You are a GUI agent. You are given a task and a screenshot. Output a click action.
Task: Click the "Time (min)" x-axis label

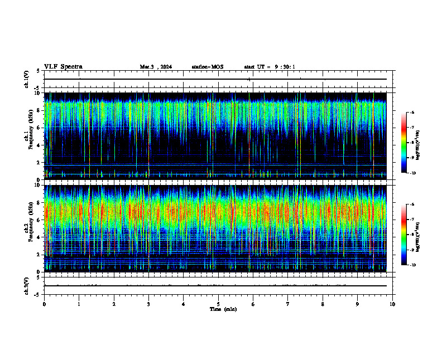223,309
